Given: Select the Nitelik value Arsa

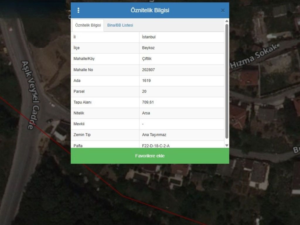Looking at the screenshot, I should (146, 113).
